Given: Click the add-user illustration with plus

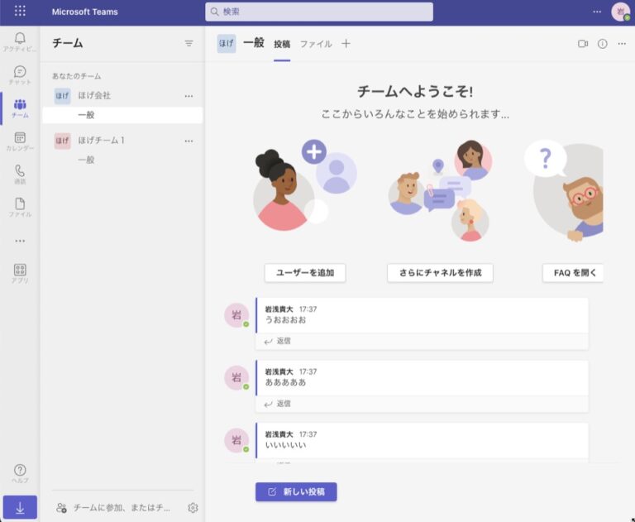Looking at the screenshot, I should pos(305,185).
